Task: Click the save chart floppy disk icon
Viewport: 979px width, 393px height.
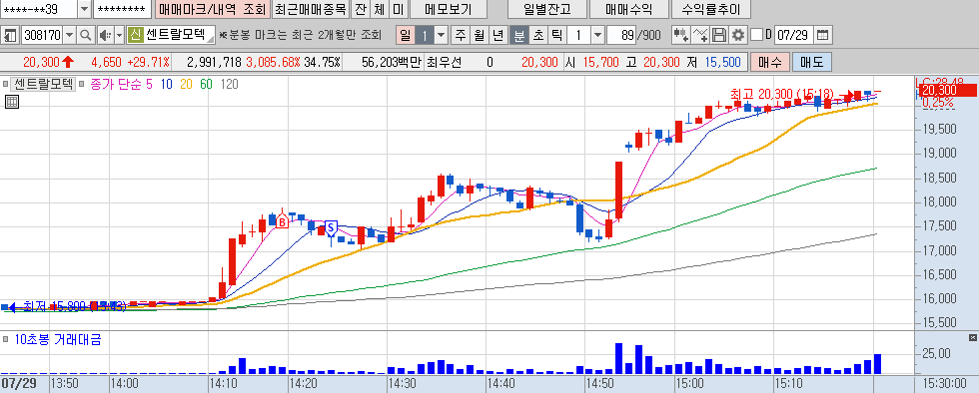Action: pyautogui.click(x=720, y=35)
